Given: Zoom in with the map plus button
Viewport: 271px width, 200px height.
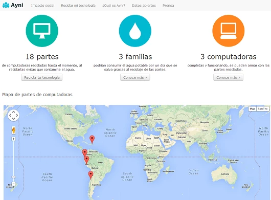Looking at the screenshot, I should [x=13, y=139].
